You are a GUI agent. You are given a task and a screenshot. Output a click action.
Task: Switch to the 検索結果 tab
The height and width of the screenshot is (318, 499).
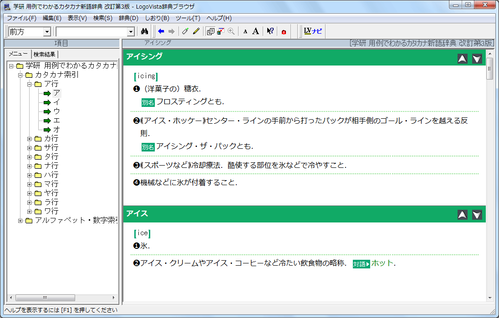click(45, 54)
